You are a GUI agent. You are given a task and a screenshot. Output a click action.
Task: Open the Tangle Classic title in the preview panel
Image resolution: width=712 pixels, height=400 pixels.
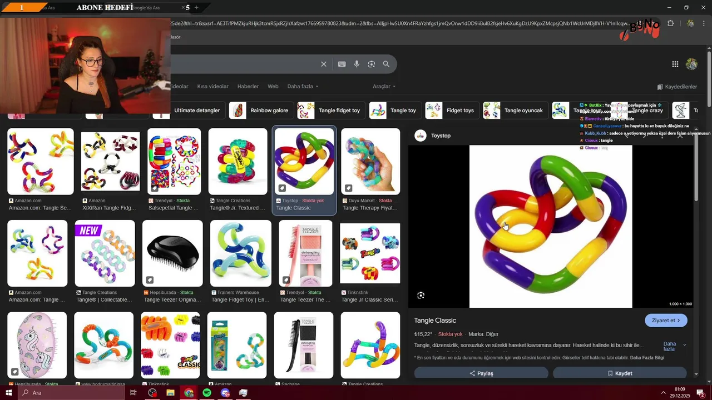[435, 321]
